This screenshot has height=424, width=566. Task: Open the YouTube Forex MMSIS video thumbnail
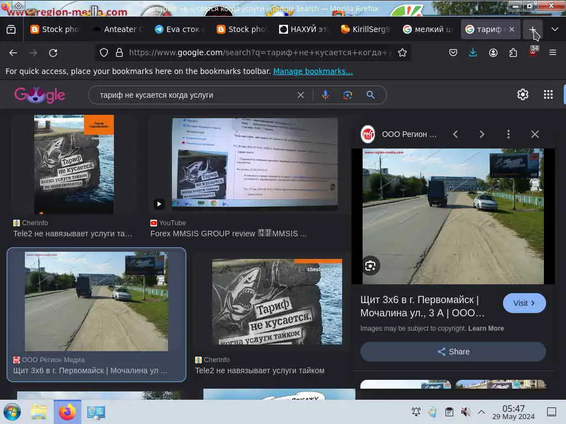255,165
